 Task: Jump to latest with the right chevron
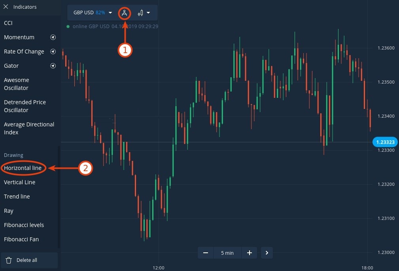(267, 253)
